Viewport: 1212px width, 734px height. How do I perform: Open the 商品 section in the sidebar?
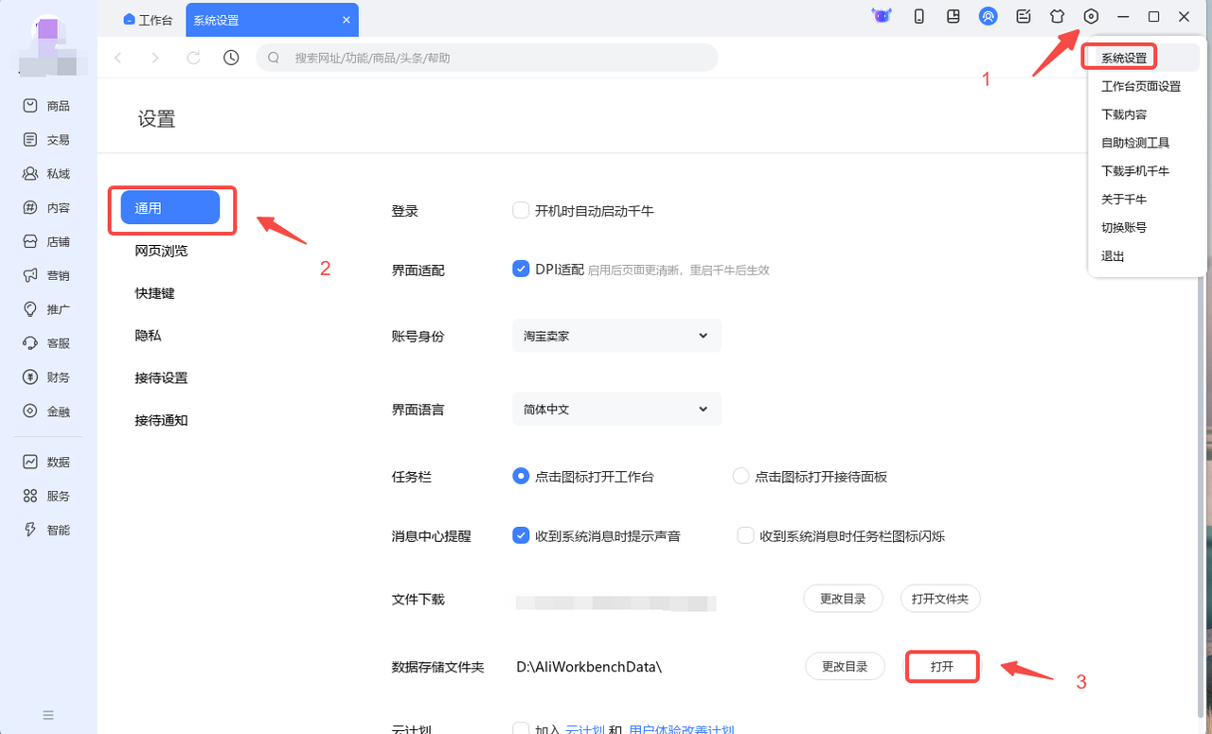(x=47, y=106)
